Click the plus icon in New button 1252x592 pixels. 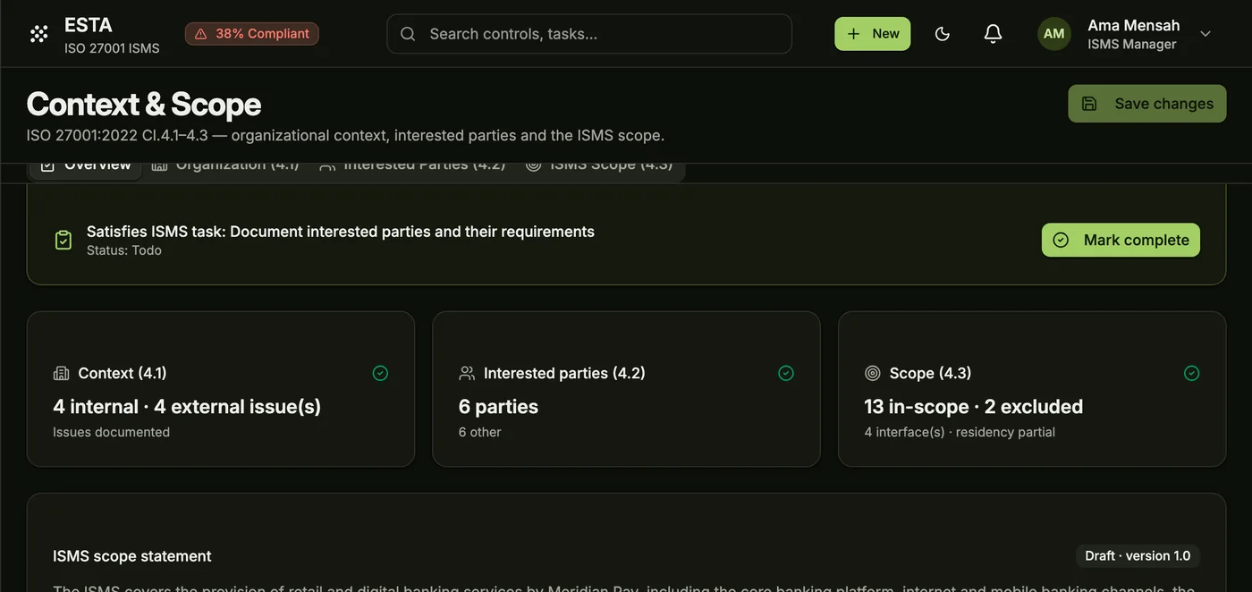click(854, 34)
